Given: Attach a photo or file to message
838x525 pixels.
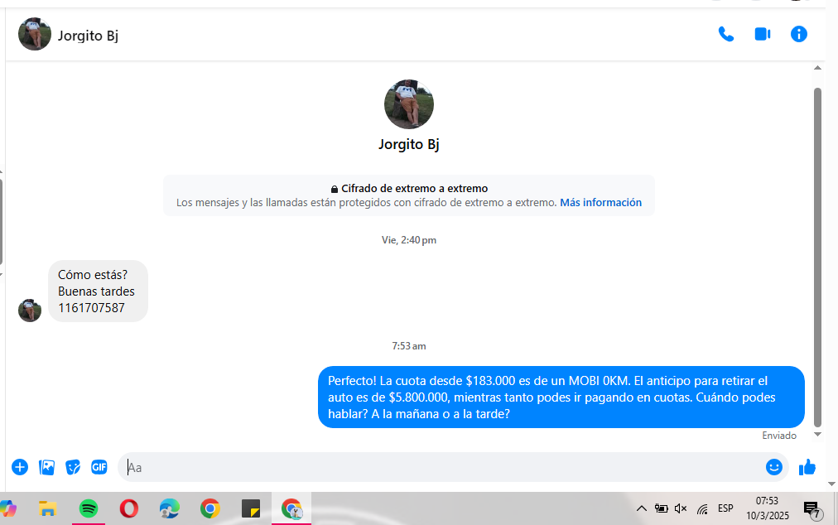Looking at the screenshot, I should pos(47,467).
